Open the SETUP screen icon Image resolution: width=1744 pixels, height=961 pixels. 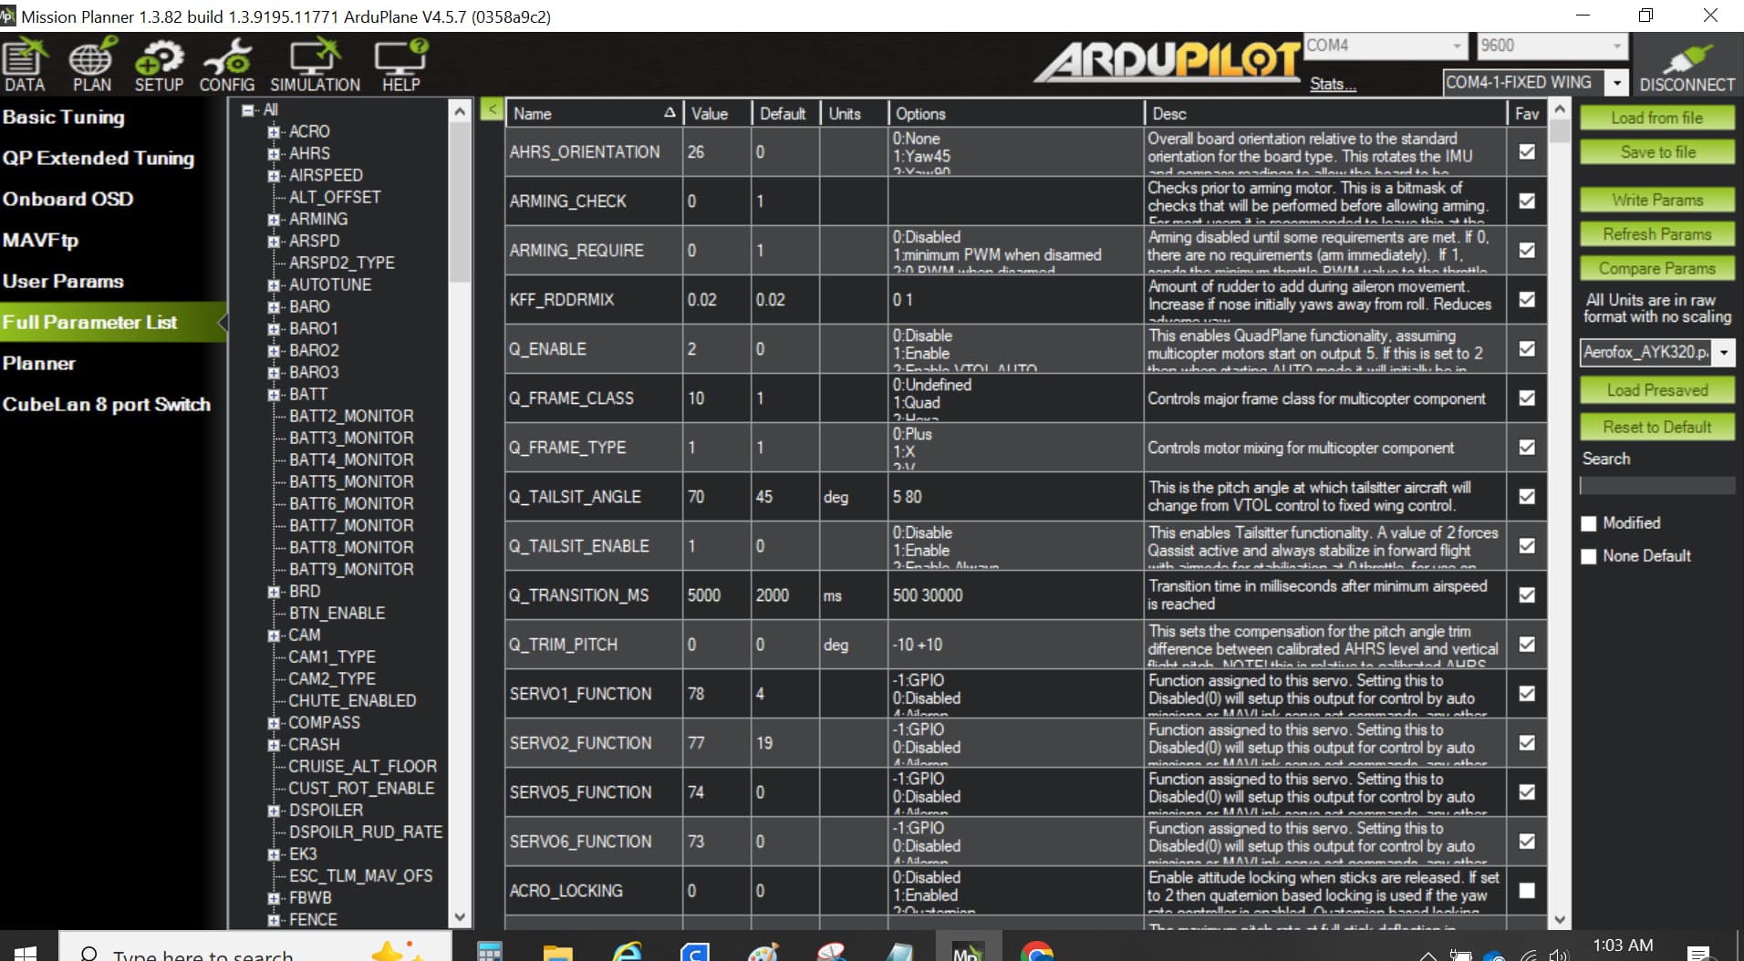159,66
